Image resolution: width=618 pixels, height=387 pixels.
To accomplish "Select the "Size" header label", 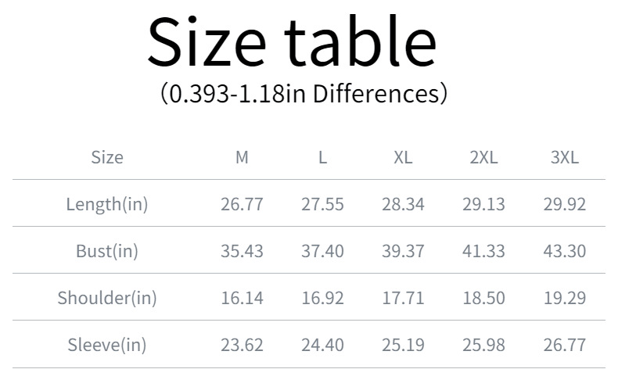I will click(107, 157).
